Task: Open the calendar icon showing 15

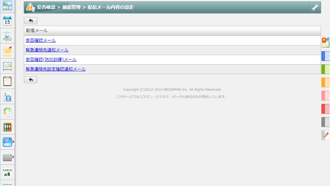Action: (7, 21)
